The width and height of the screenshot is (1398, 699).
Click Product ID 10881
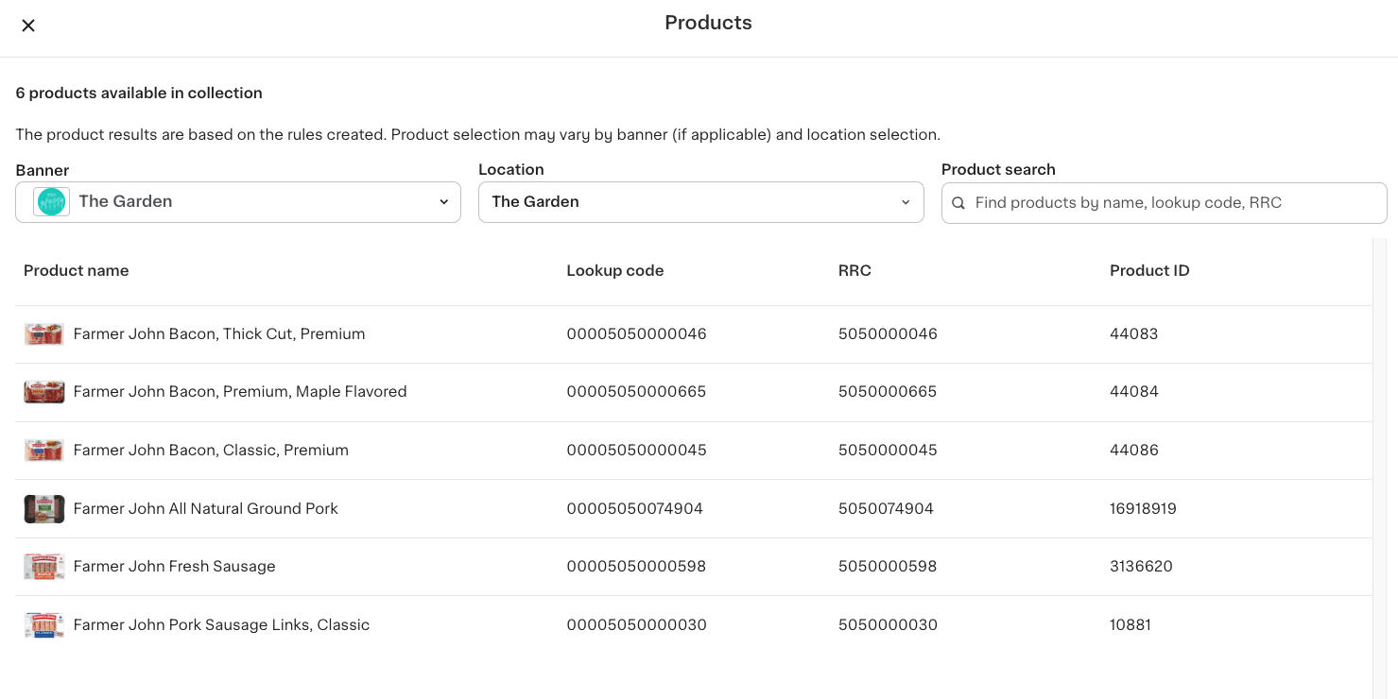tap(1130, 625)
